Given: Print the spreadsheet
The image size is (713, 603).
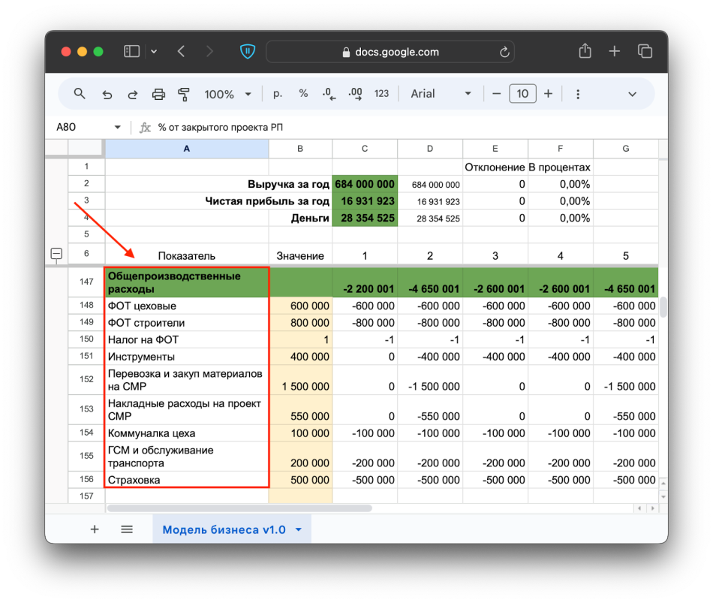Looking at the screenshot, I should 158,94.
